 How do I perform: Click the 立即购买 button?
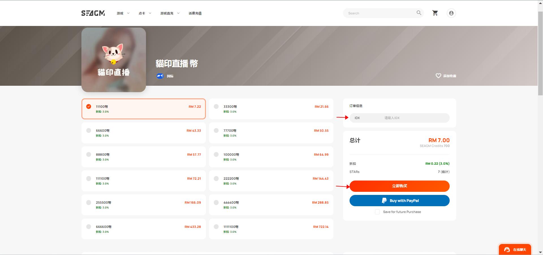tap(399, 186)
